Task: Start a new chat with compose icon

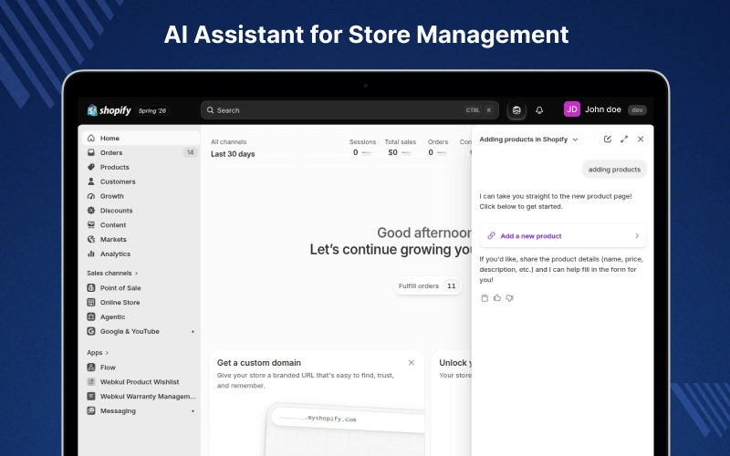Action: pos(607,140)
